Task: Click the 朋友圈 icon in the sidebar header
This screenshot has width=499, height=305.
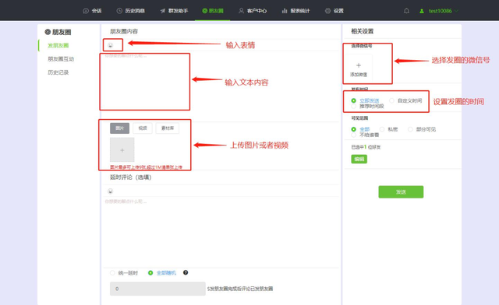Action: (48, 32)
